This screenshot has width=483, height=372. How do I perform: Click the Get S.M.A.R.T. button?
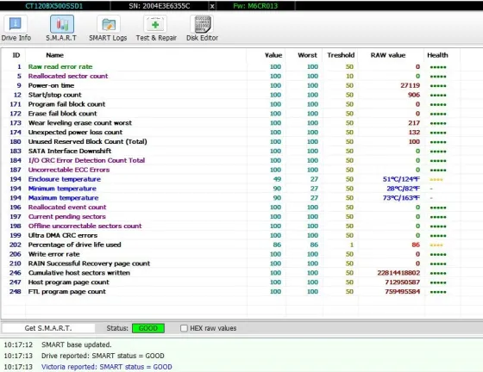tap(48, 328)
